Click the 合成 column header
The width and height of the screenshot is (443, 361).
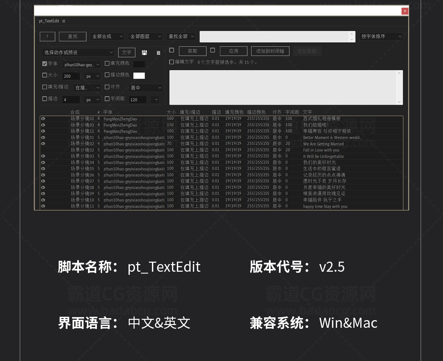click(75, 112)
